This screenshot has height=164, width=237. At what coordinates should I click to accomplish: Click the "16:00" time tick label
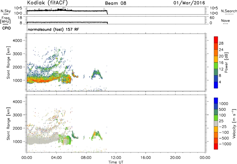point(145,158)
